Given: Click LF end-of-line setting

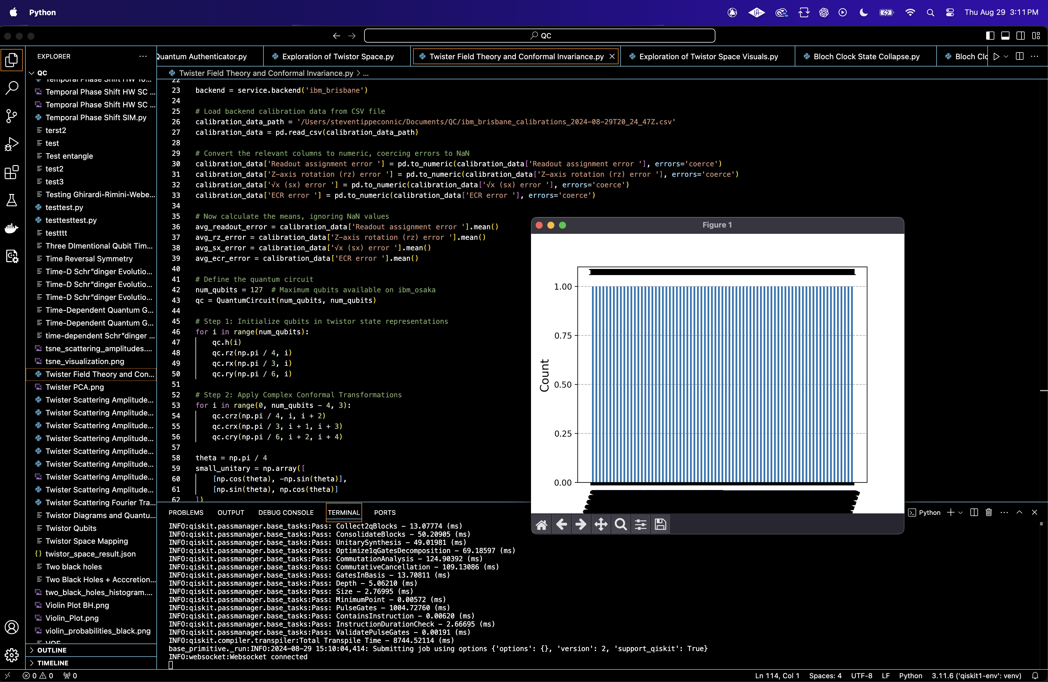Looking at the screenshot, I should 886,676.
